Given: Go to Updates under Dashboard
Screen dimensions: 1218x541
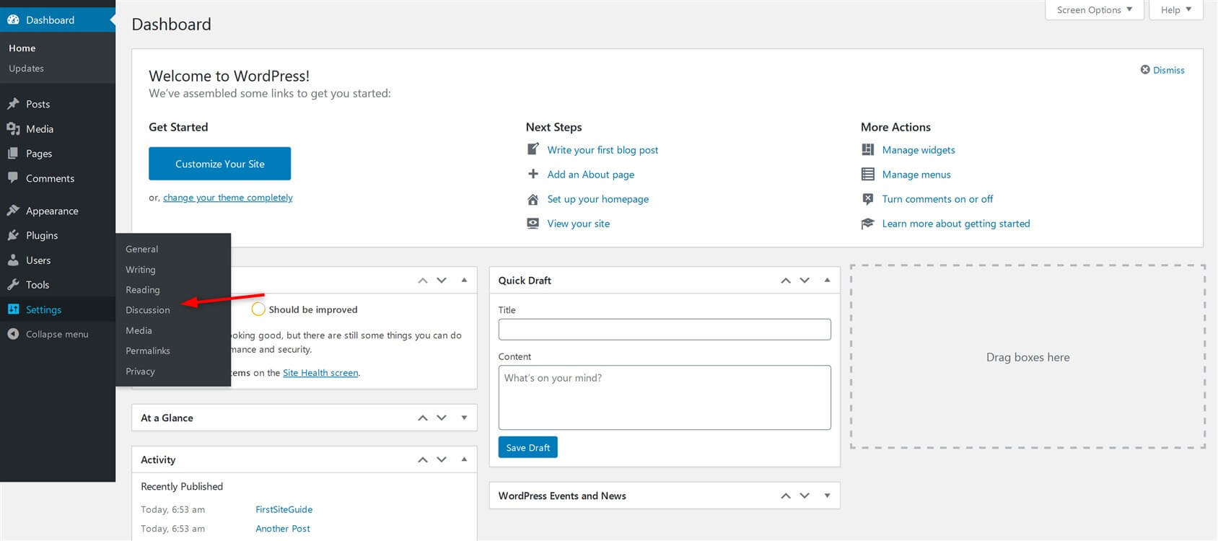Looking at the screenshot, I should [x=27, y=69].
